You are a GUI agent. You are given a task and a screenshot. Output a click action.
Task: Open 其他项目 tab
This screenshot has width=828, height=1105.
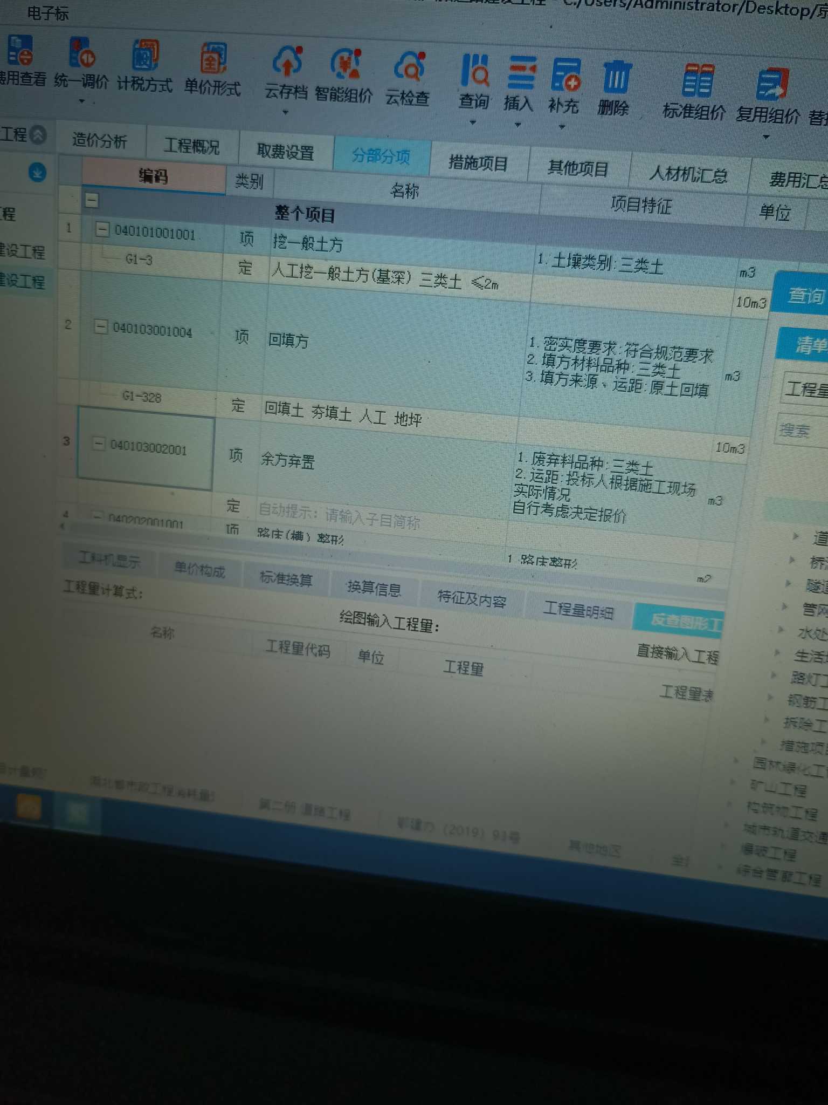tap(578, 168)
